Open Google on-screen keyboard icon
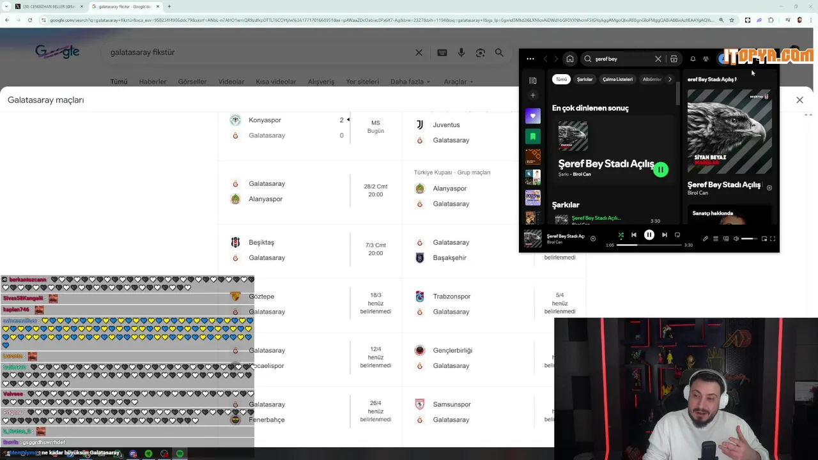Screen dimensions: 818x460 tap(442, 52)
